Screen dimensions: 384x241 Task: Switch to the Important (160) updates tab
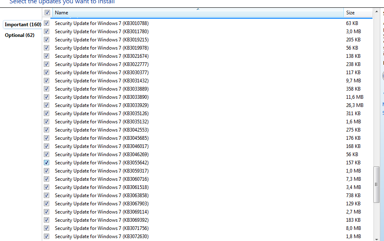point(23,25)
